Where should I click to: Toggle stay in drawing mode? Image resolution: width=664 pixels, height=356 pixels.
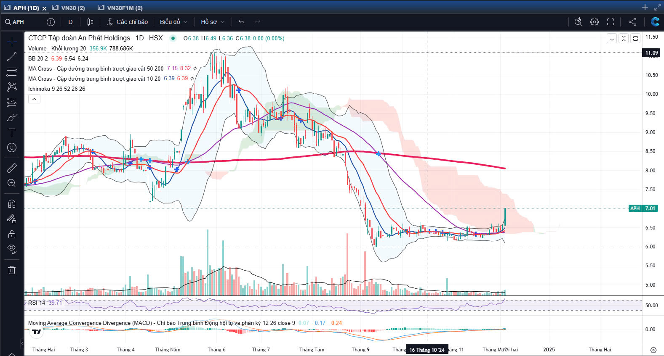pos(12,219)
